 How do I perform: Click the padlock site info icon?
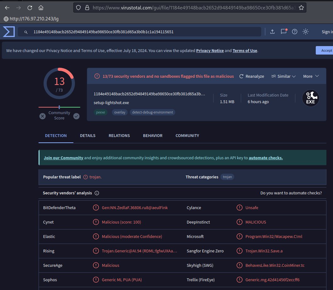(x=87, y=8)
